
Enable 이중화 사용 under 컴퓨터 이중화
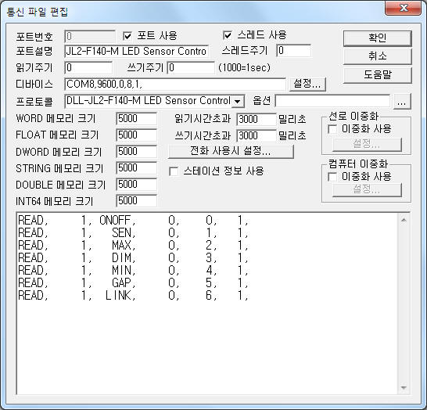(x=332, y=177)
